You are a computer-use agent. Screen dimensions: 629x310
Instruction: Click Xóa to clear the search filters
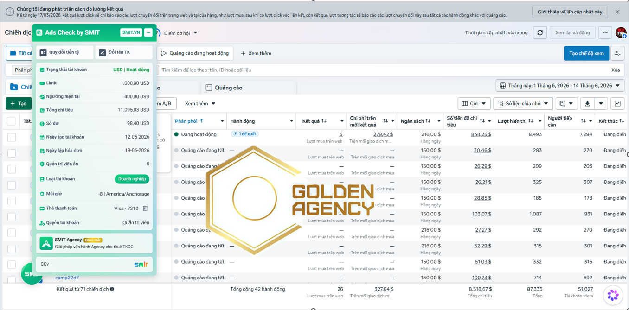click(616, 70)
